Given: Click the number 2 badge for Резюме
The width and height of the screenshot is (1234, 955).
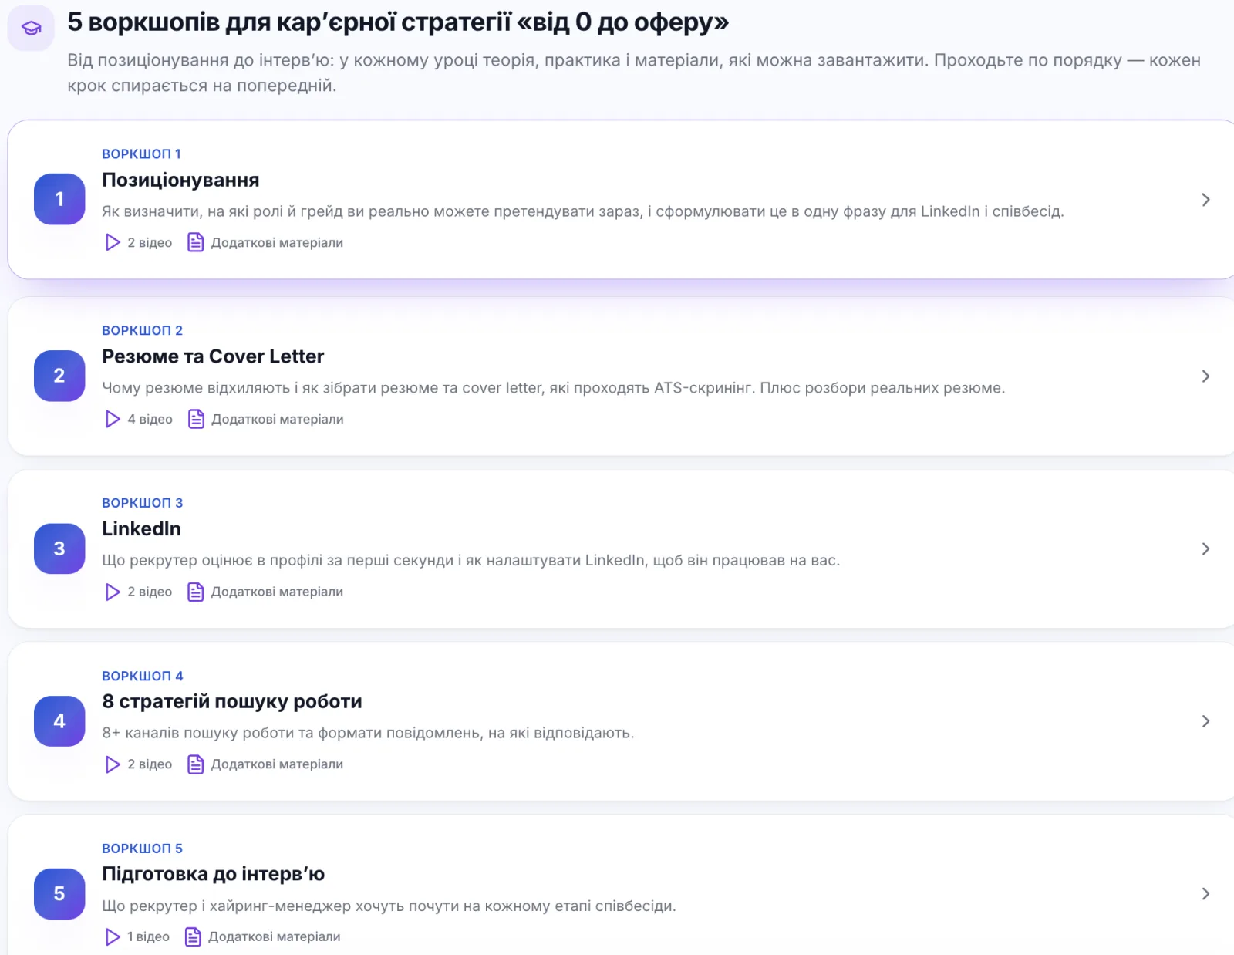Looking at the screenshot, I should (x=59, y=376).
